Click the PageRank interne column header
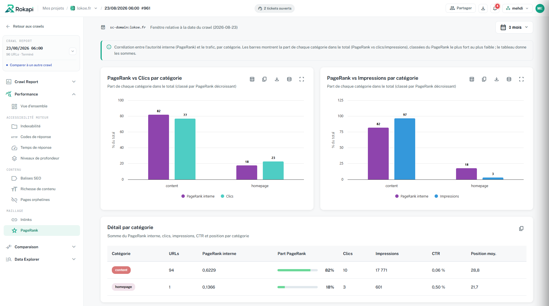The width and height of the screenshot is (549, 306). (x=219, y=254)
